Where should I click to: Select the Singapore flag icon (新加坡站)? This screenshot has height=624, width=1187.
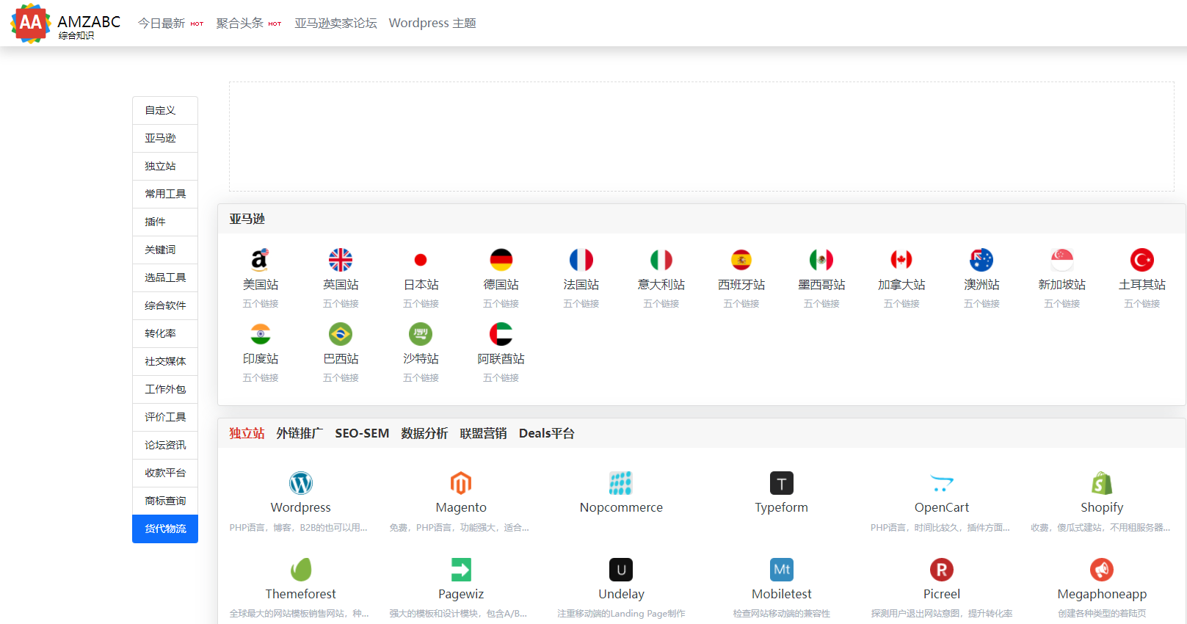click(x=1062, y=260)
